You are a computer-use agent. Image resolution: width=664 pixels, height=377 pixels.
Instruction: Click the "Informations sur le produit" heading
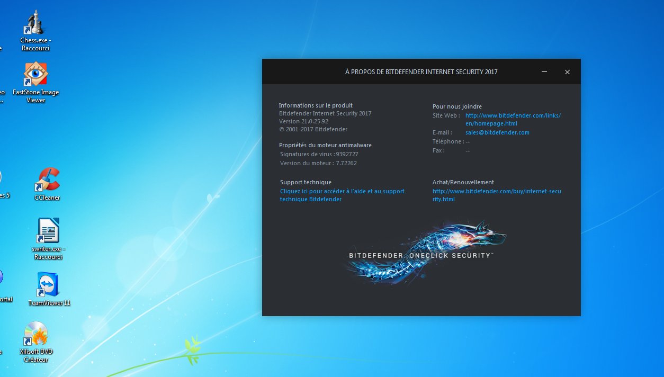pyautogui.click(x=316, y=105)
